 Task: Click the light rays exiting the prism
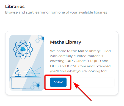[x=36, y=71]
